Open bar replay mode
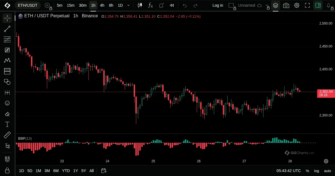This screenshot has width=335, height=176. pyautogui.click(x=172, y=5)
